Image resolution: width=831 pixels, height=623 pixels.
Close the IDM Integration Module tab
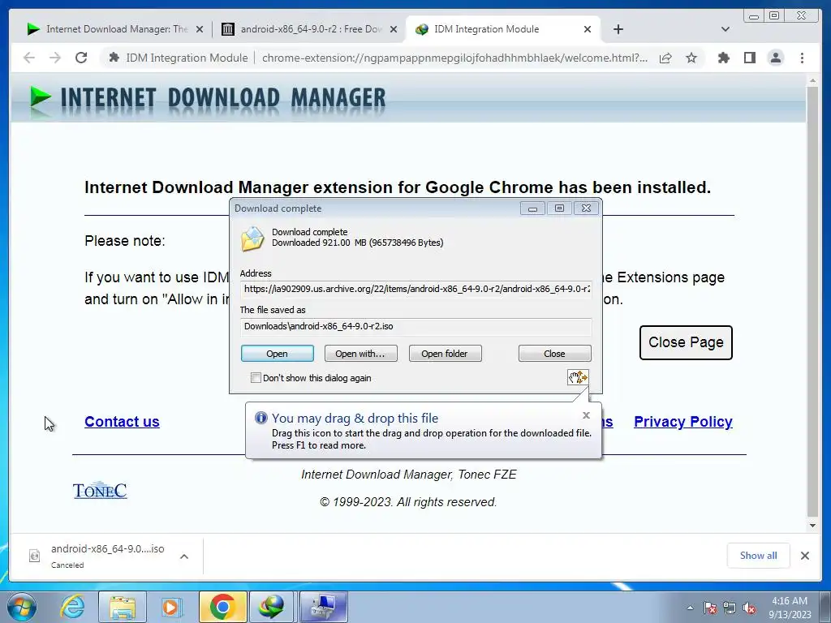[x=588, y=29]
